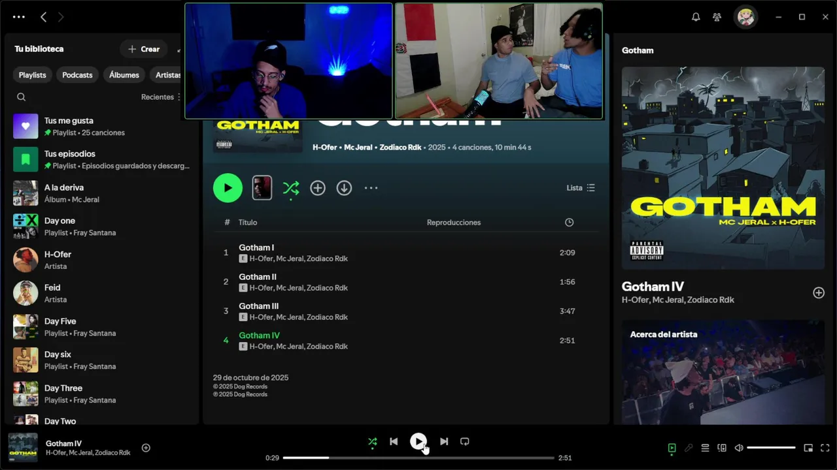Select the Álbumes filter chip
The width and height of the screenshot is (837, 470).
point(124,75)
